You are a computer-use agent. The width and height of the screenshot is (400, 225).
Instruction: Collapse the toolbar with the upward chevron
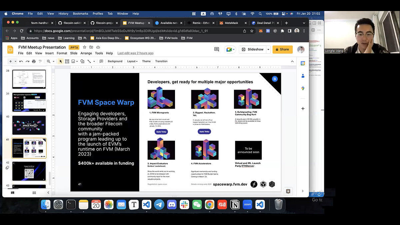point(292,61)
